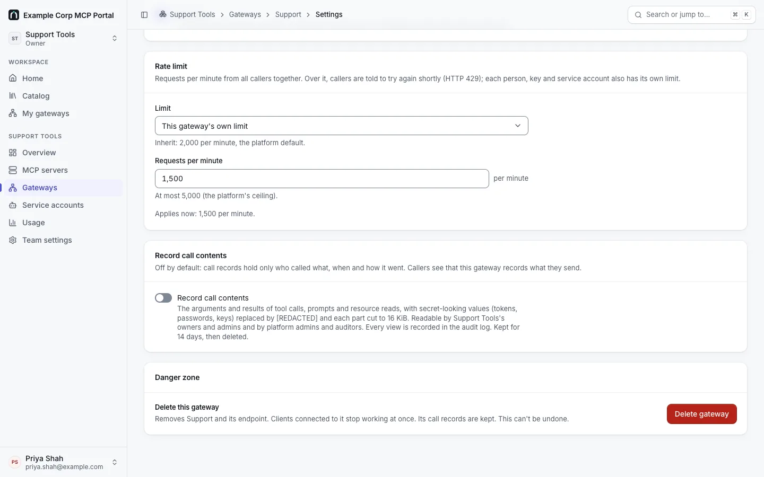Viewport: 764px width, 477px height.
Task: Click the 'Danger zone' heading
Action: pos(177,377)
